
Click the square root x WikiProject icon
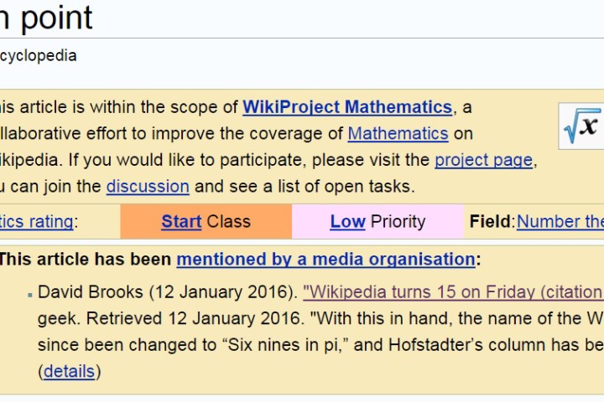[581, 126]
